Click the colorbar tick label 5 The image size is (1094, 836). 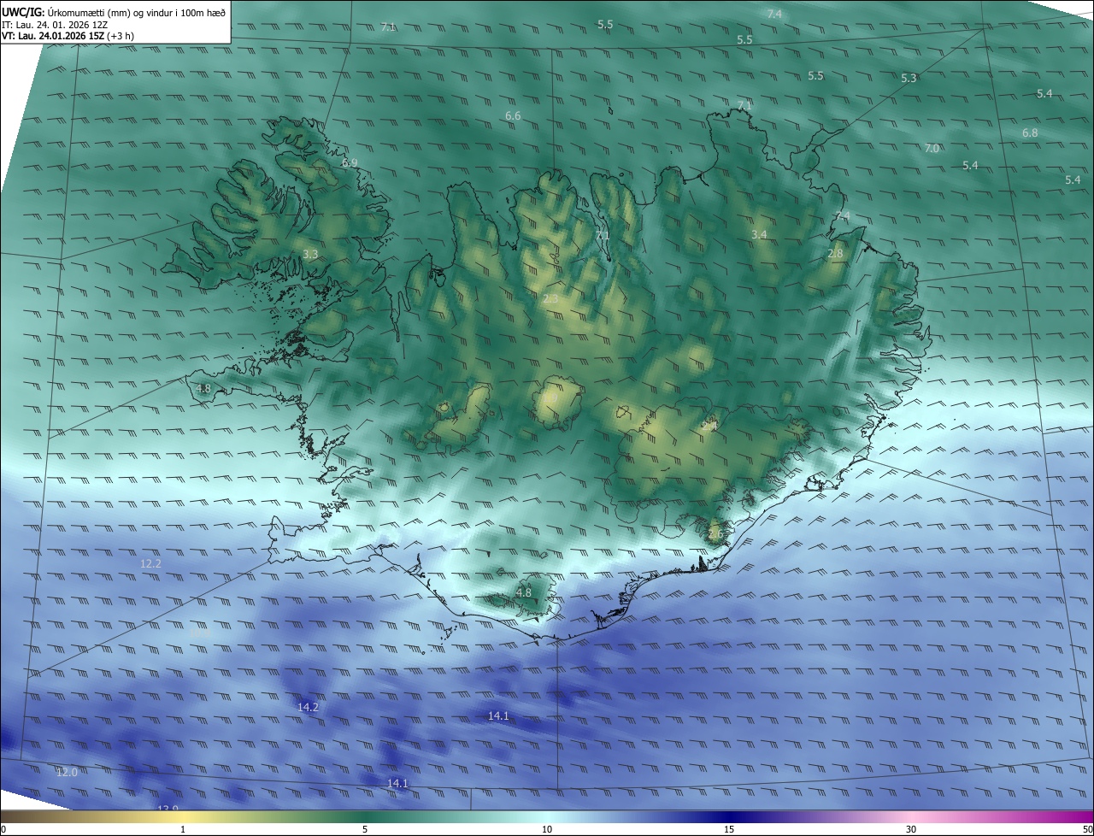(x=365, y=829)
